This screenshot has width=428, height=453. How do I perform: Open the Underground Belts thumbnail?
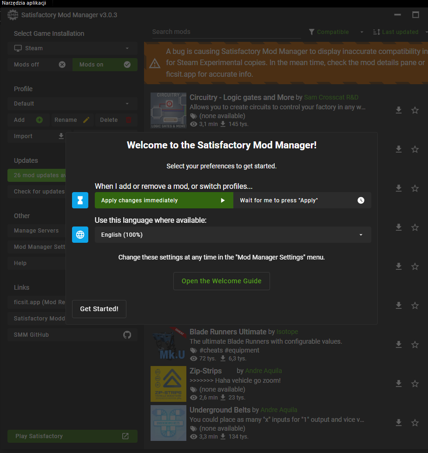(x=169, y=423)
